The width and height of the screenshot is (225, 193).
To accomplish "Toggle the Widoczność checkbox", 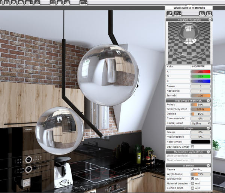I will coord(193,179).
